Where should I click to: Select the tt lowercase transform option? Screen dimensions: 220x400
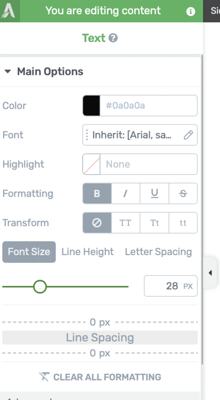(183, 223)
